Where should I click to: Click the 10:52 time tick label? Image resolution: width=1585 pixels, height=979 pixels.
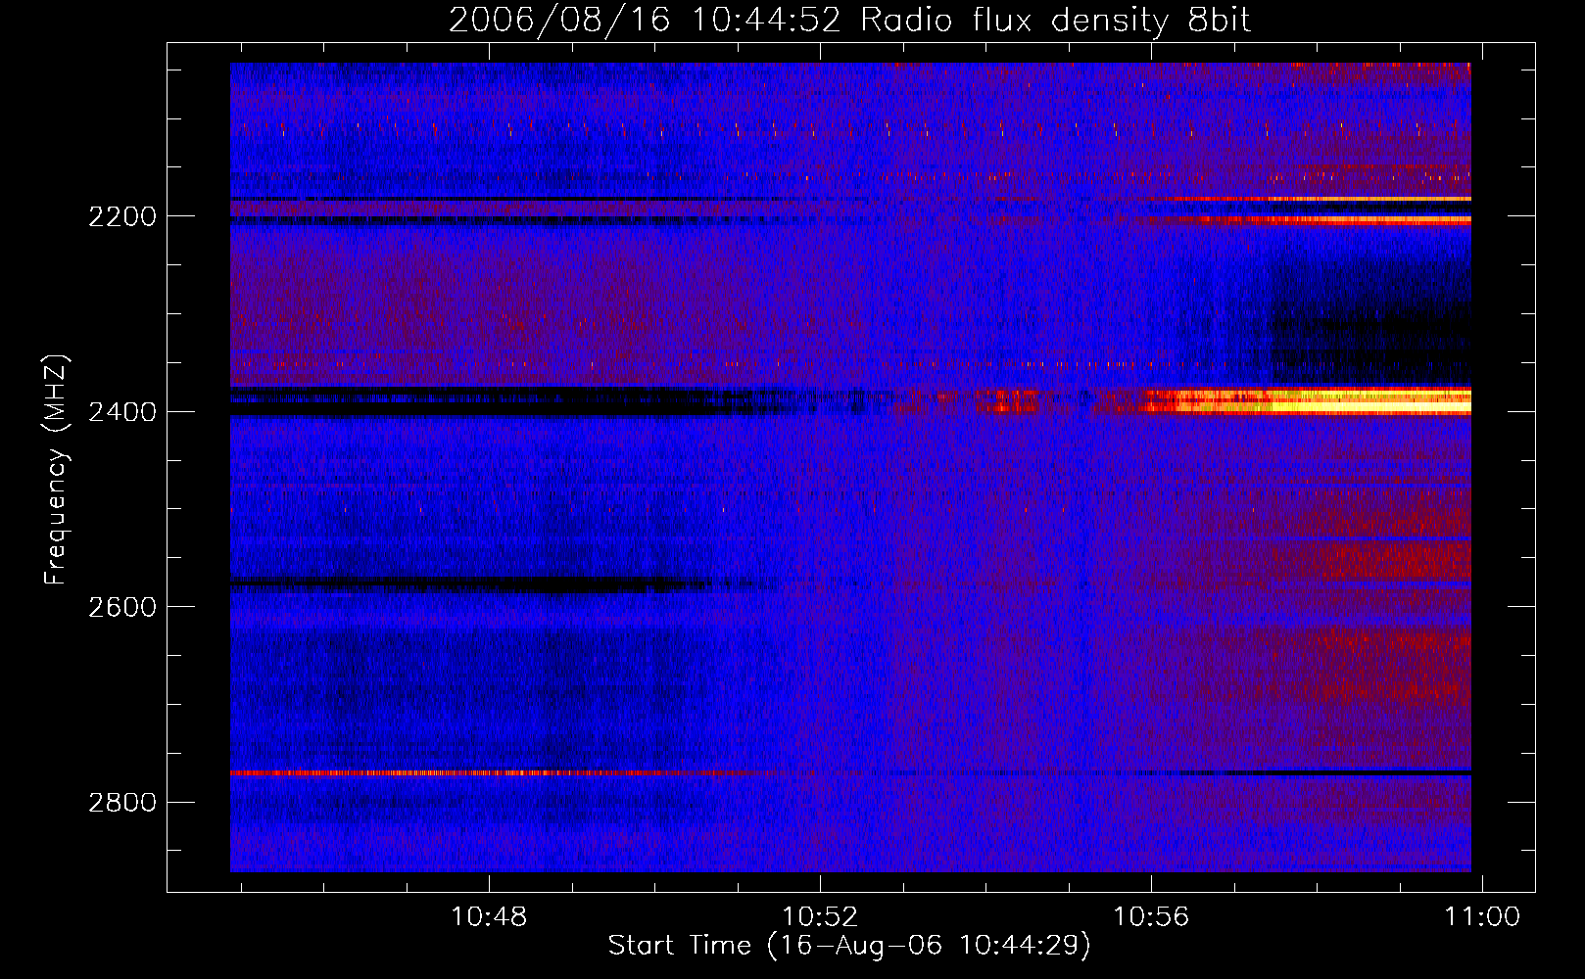[820, 917]
